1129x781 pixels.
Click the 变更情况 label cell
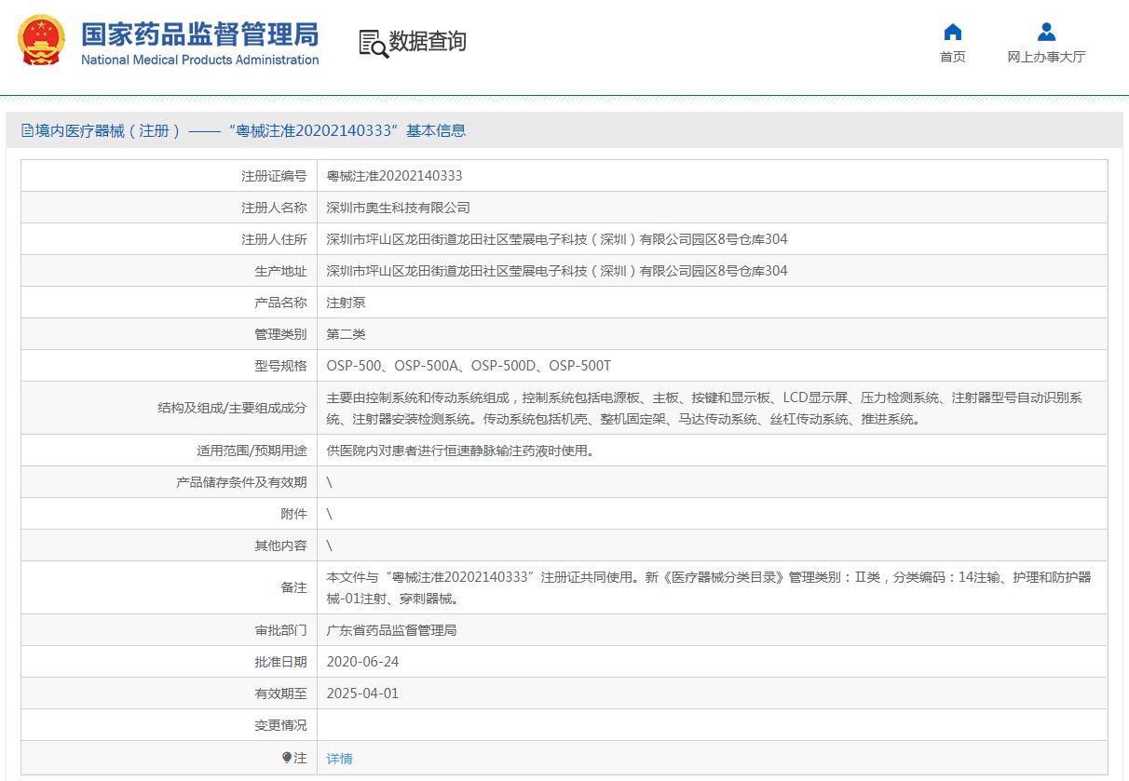pyautogui.click(x=169, y=725)
